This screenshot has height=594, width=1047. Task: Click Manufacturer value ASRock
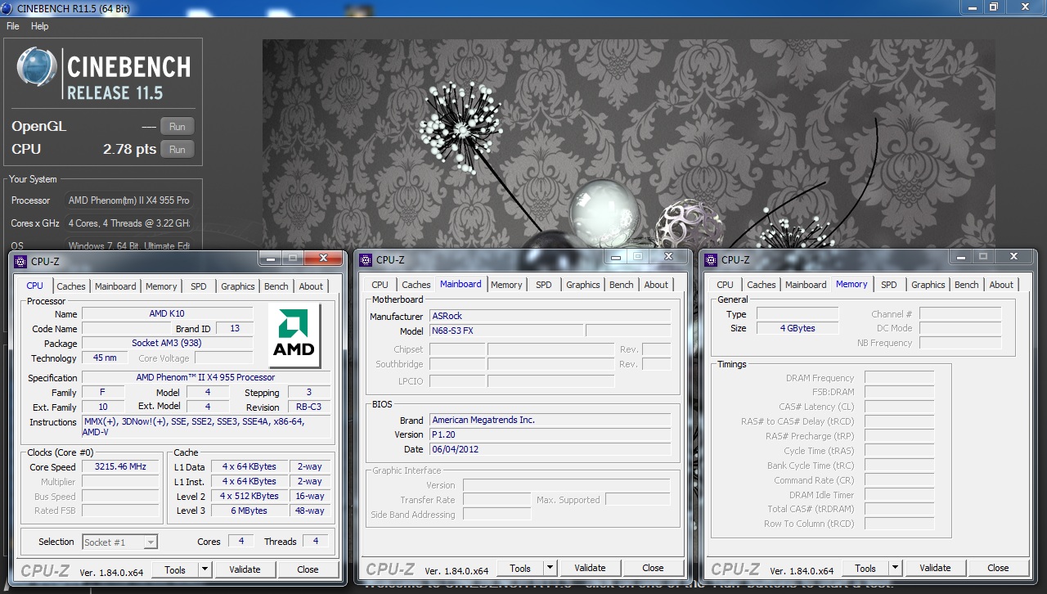pyautogui.click(x=550, y=316)
